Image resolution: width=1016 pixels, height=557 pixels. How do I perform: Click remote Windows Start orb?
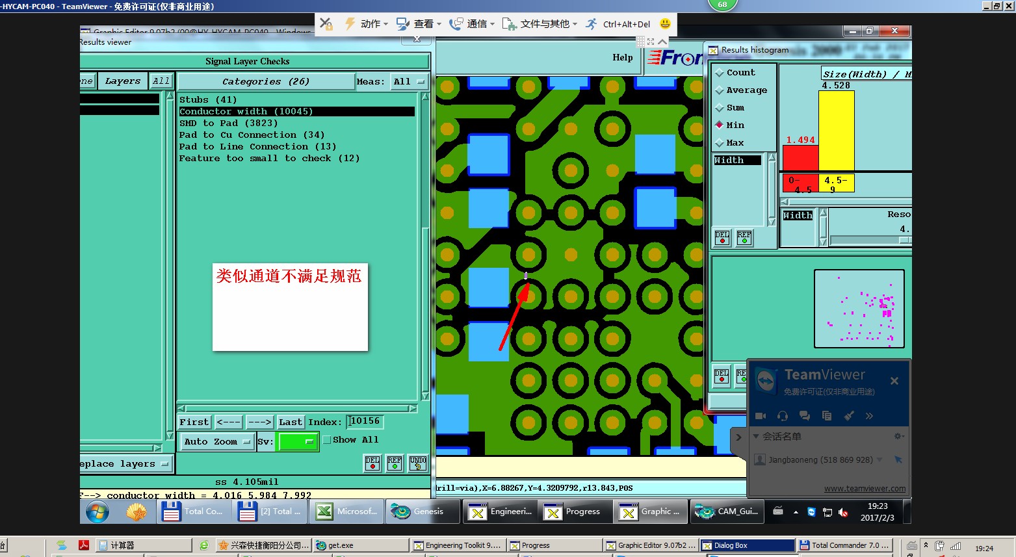98,512
